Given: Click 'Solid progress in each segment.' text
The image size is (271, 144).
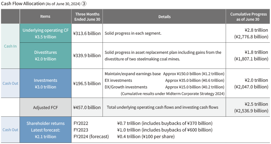Looking at the screenshot, I should pyautogui.click(x=133, y=33).
